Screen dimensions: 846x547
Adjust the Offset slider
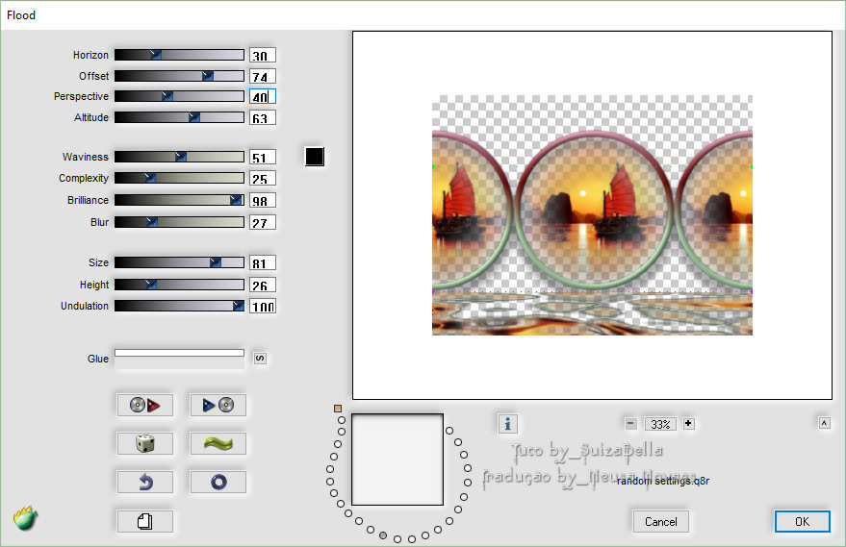[x=179, y=76]
